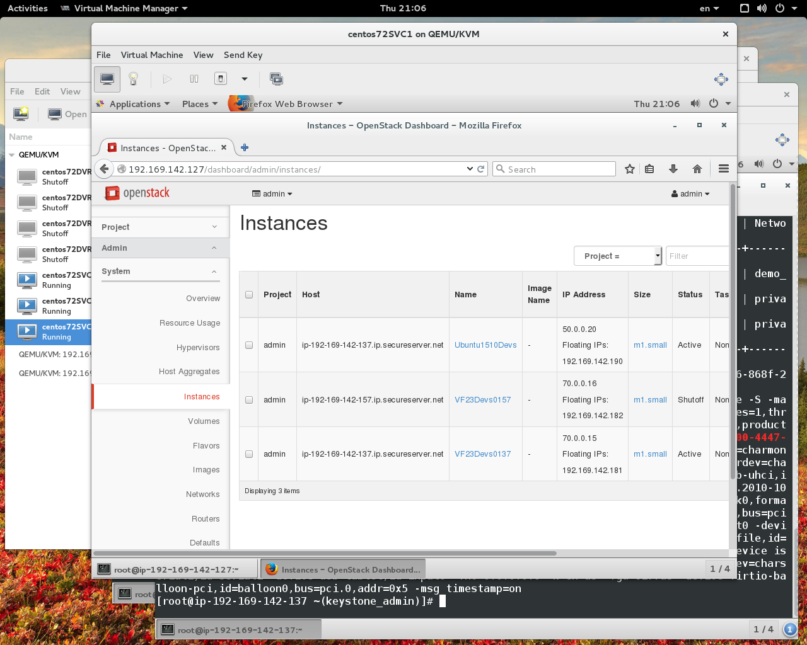Check the VF23Devs0157 row checkbox
Viewport: 807px width, 645px height.
[248, 399]
